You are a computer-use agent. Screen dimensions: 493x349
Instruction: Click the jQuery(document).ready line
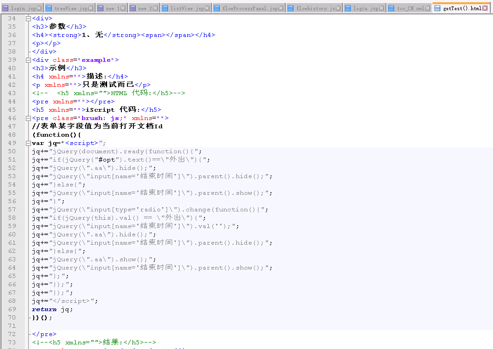point(117,151)
